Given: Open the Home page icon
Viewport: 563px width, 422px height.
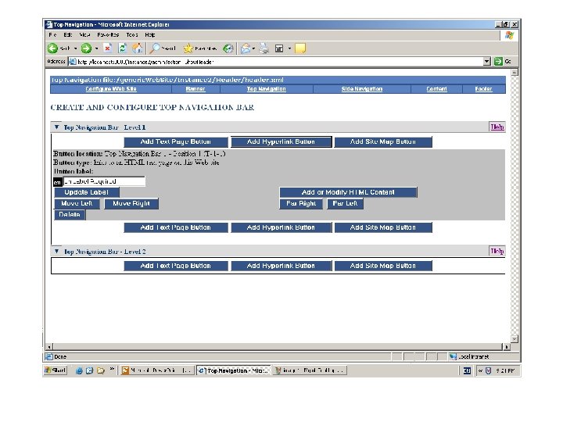Looking at the screenshot, I should point(137,48).
